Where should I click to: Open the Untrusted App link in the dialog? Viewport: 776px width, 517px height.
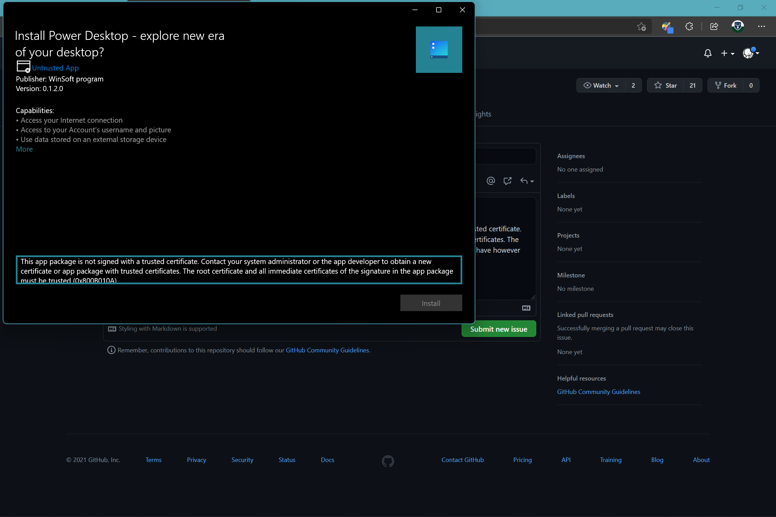(x=55, y=68)
